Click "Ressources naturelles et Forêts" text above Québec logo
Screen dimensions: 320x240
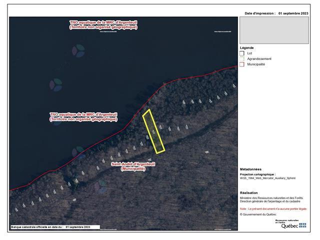286,221
